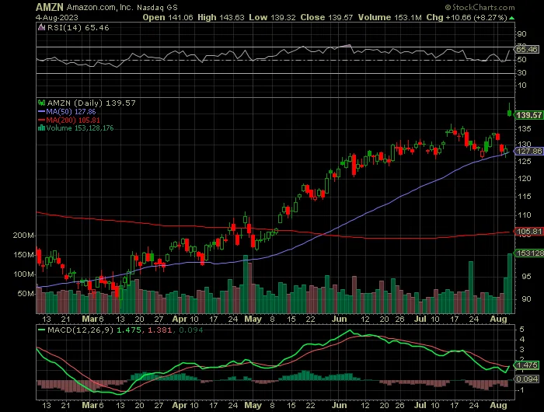Viewport: 544px width, 412px height.
Task: Click the May label on MACD date axis
Action: [x=253, y=405]
